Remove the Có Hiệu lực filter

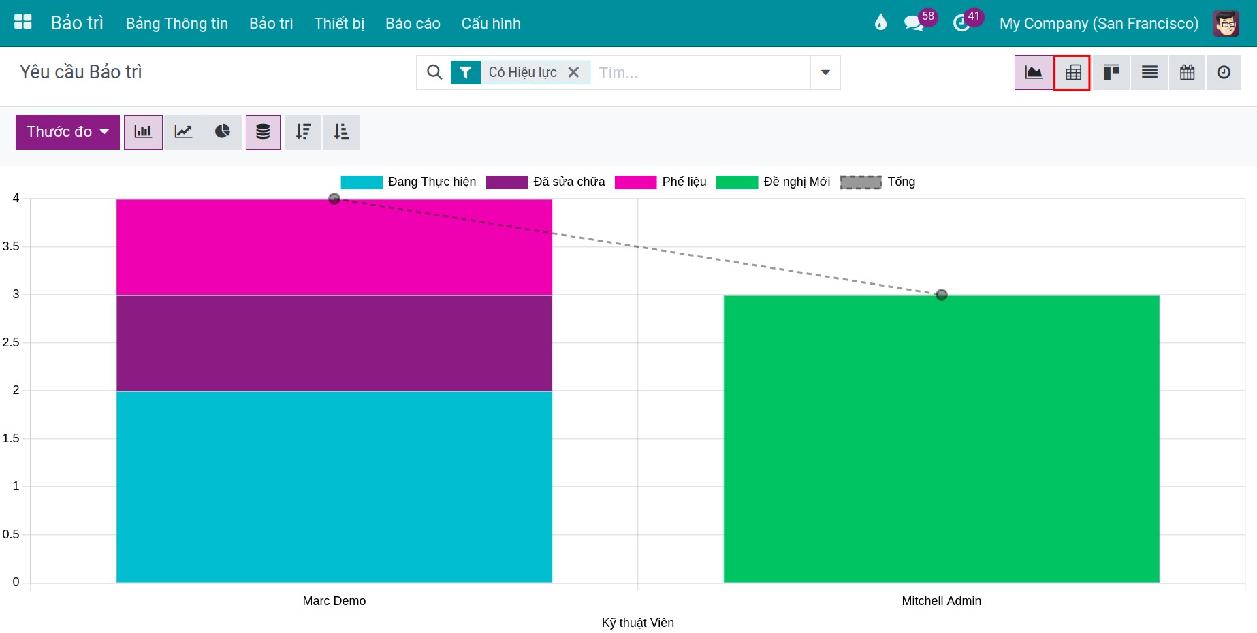573,72
